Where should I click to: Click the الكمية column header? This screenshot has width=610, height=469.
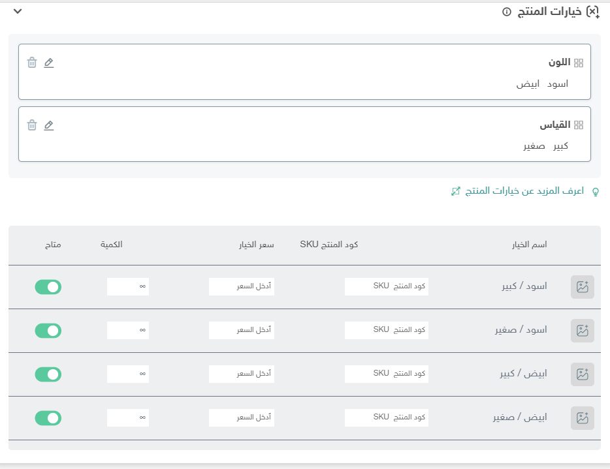pyautogui.click(x=112, y=245)
